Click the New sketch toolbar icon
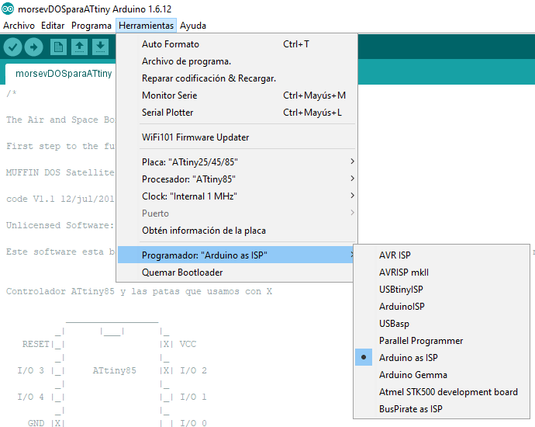Image resolution: width=535 pixels, height=427 pixels. [58, 47]
